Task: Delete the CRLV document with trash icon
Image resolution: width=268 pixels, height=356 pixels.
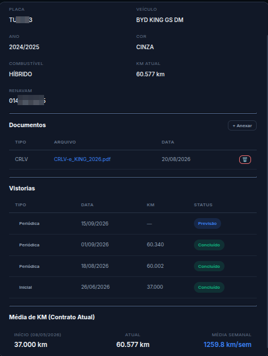Action: [x=245, y=159]
